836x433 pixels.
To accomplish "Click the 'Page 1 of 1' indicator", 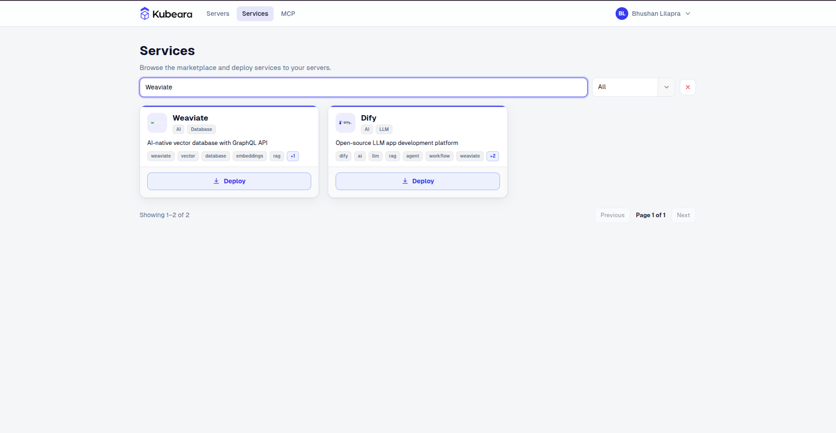I will 651,215.
